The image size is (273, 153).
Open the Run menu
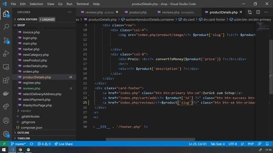[x=69, y=4]
